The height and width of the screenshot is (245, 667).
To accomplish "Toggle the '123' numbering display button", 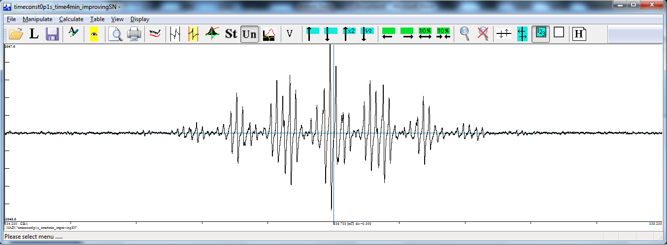I will pos(541,34).
